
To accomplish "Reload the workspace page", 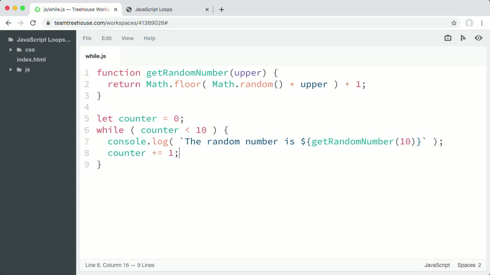I will (x=33, y=23).
